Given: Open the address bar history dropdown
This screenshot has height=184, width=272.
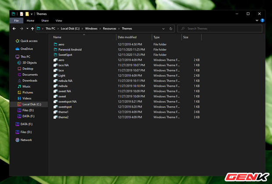Looking at the screenshot, I should click(x=164, y=29).
